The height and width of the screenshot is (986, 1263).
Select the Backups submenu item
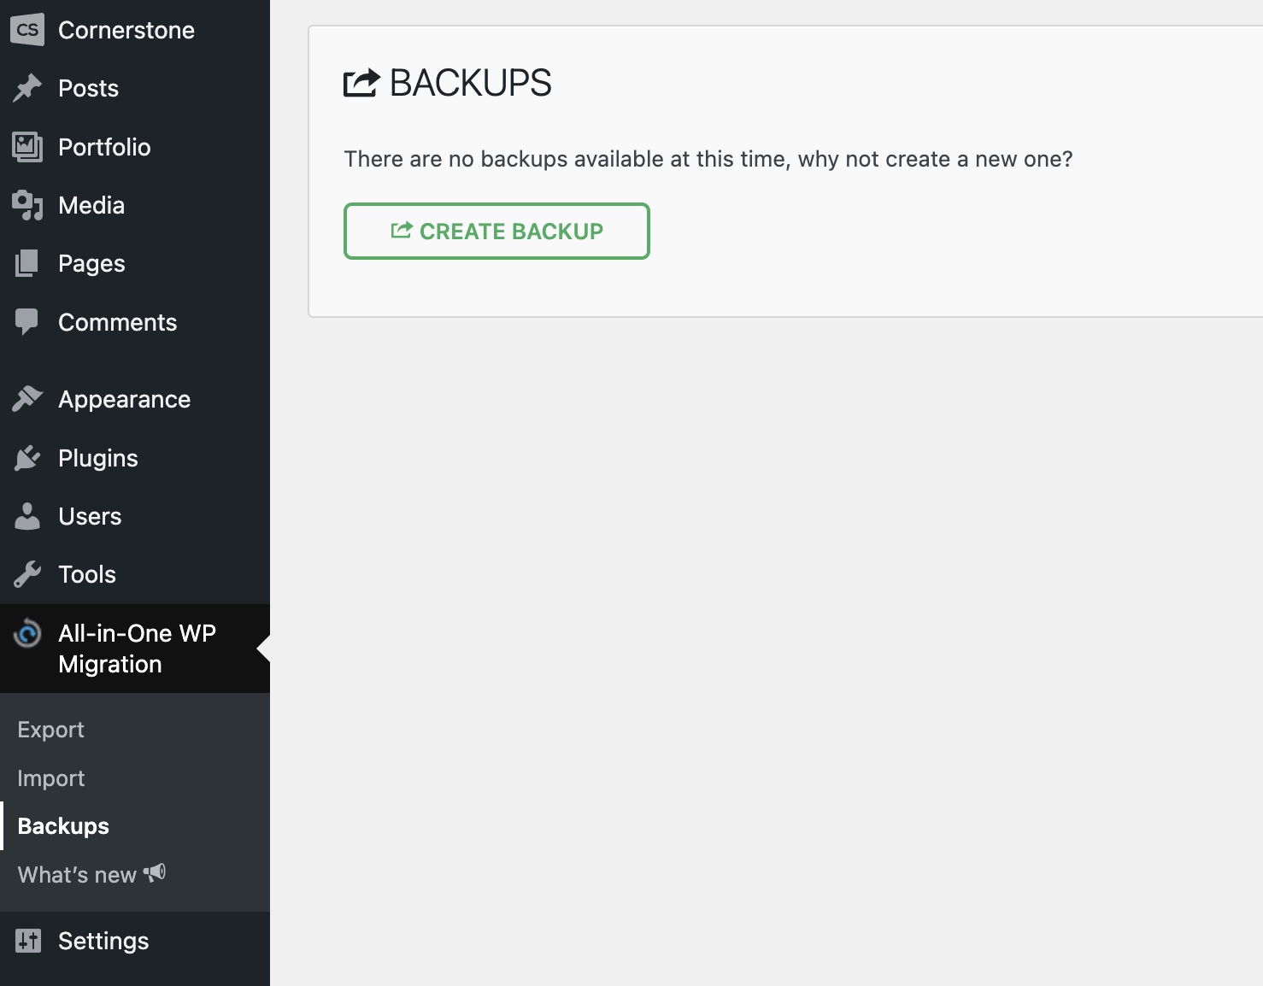(63, 826)
